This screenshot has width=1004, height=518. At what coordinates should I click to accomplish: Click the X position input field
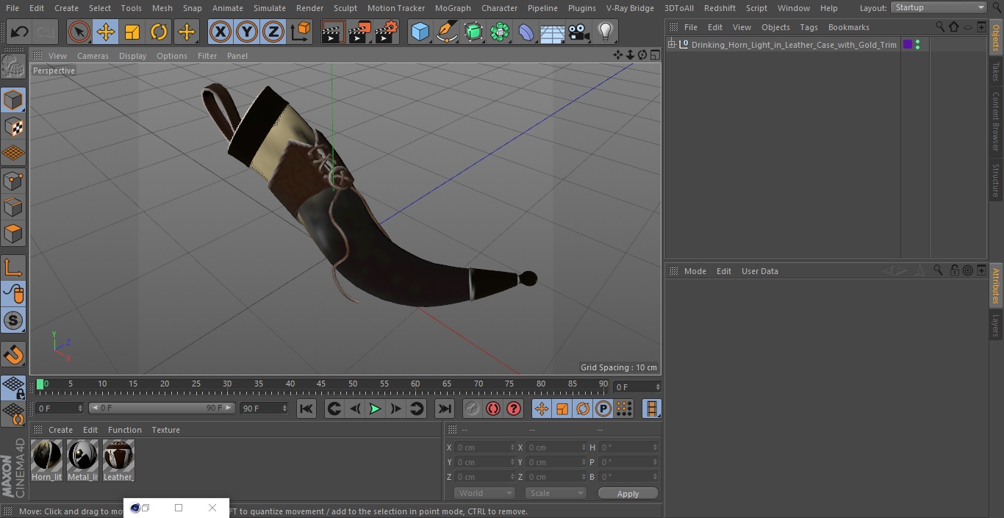click(485, 447)
